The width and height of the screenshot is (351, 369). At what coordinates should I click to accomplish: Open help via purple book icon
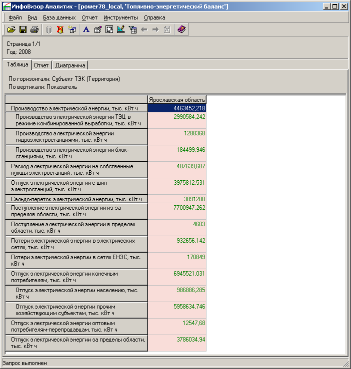click(x=181, y=29)
